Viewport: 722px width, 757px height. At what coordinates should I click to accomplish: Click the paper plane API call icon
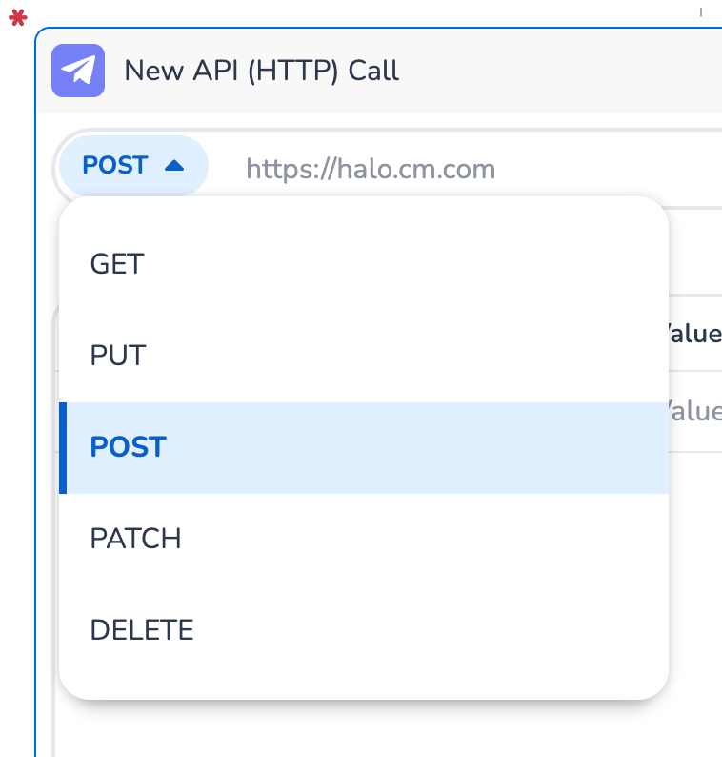coord(77,71)
